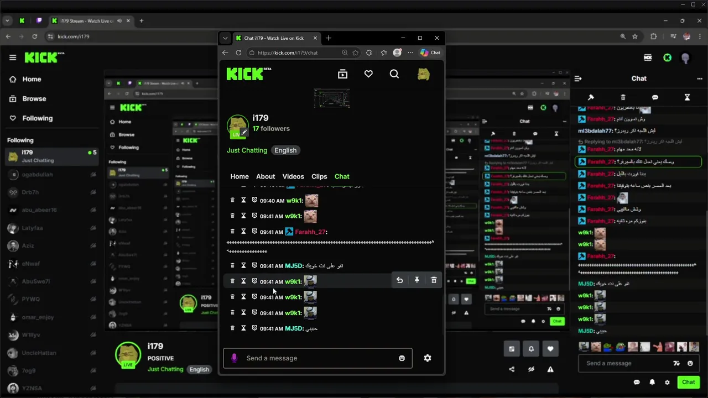
Task: Click the translate icon in main chat input
Action: (676, 363)
